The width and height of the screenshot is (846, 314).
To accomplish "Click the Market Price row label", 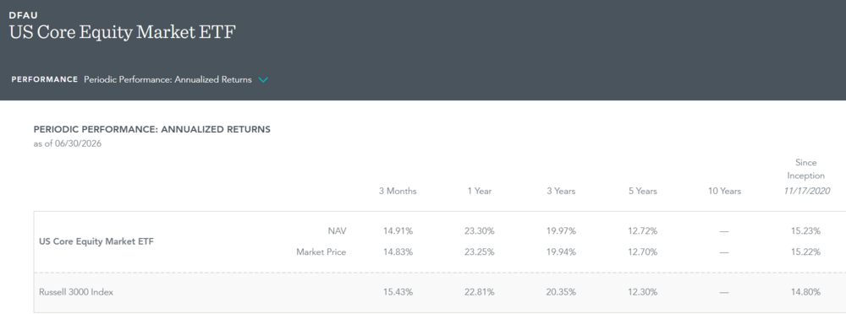I will pos(321,252).
